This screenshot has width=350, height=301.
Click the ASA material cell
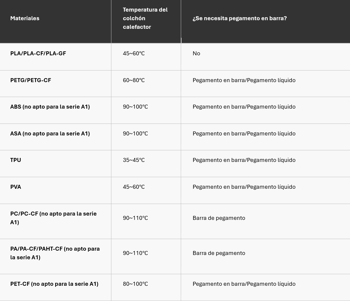(50, 133)
